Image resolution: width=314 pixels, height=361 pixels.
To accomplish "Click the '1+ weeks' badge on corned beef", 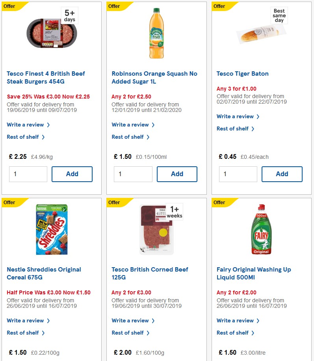I will [174, 211].
